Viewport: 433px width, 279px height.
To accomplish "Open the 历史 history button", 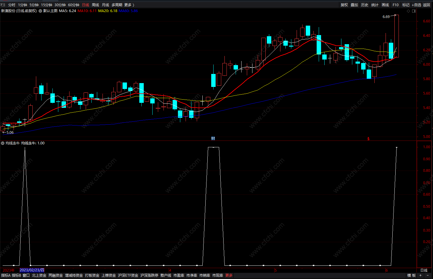I will [365, 5].
